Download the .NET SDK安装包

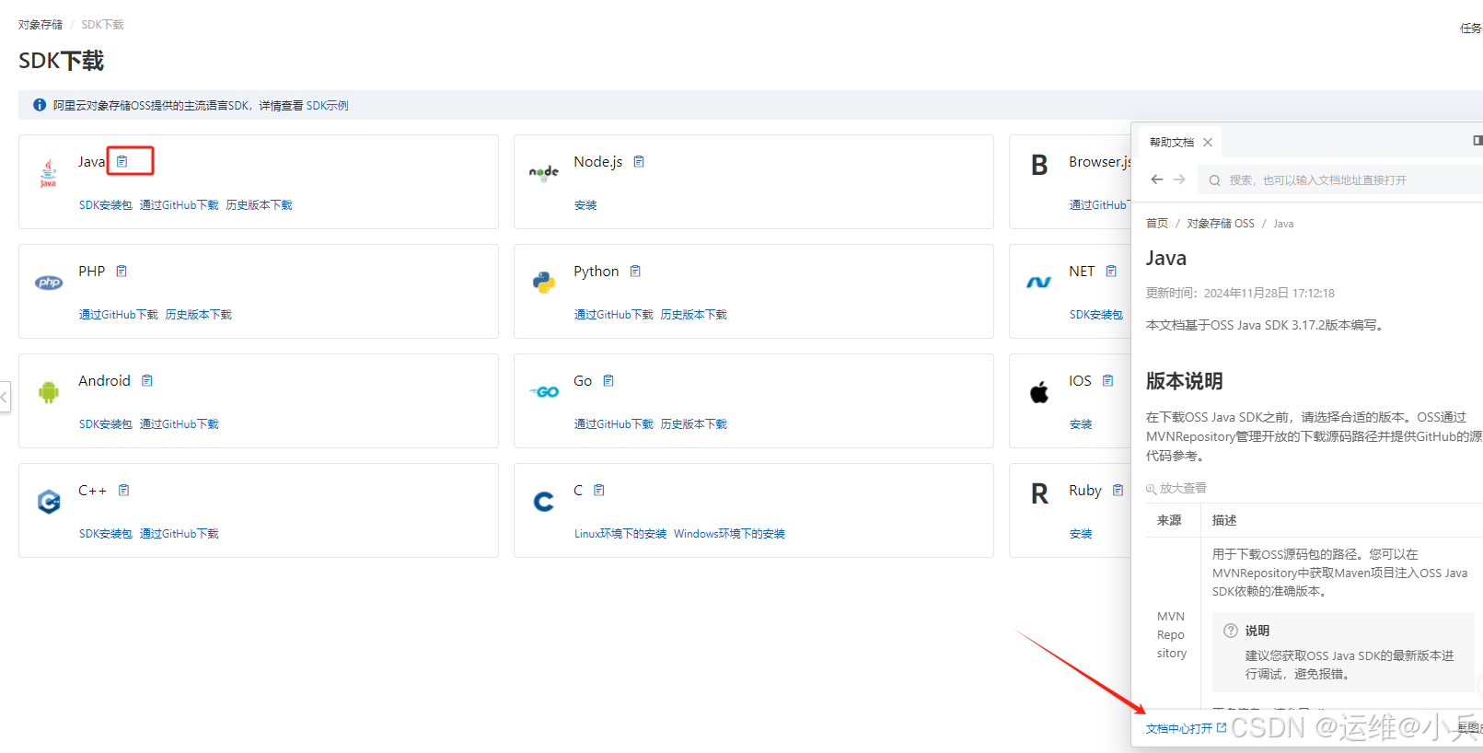[1095, 315]
